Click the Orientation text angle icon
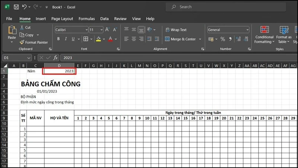 pos(150,29)
